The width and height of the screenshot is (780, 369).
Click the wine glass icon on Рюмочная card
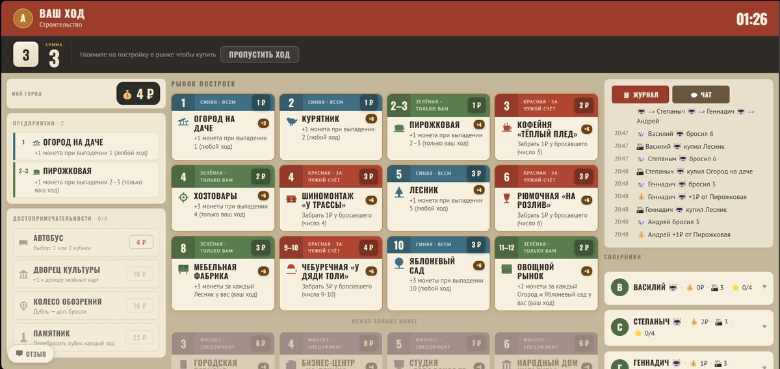(x=506, y=199)
